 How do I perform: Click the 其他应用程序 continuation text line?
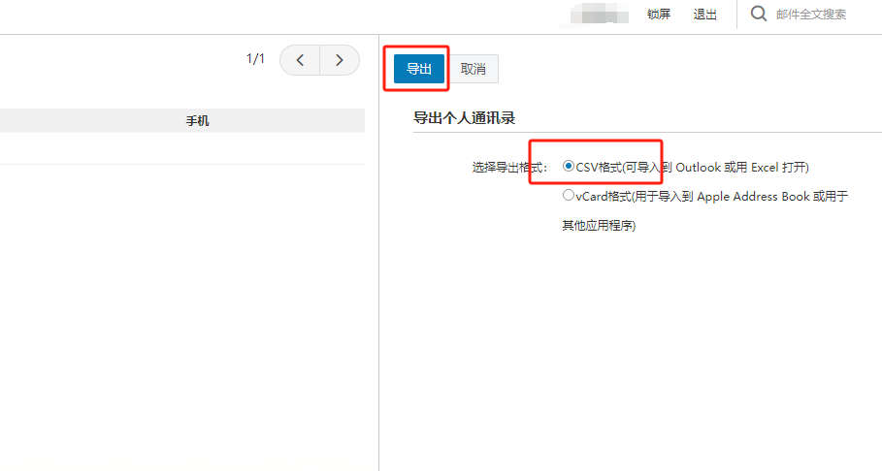[x=599, y=226]
